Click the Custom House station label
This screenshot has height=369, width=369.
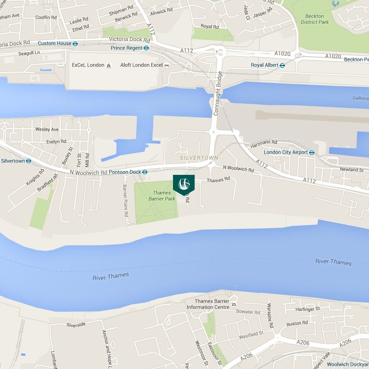[54, 43]
